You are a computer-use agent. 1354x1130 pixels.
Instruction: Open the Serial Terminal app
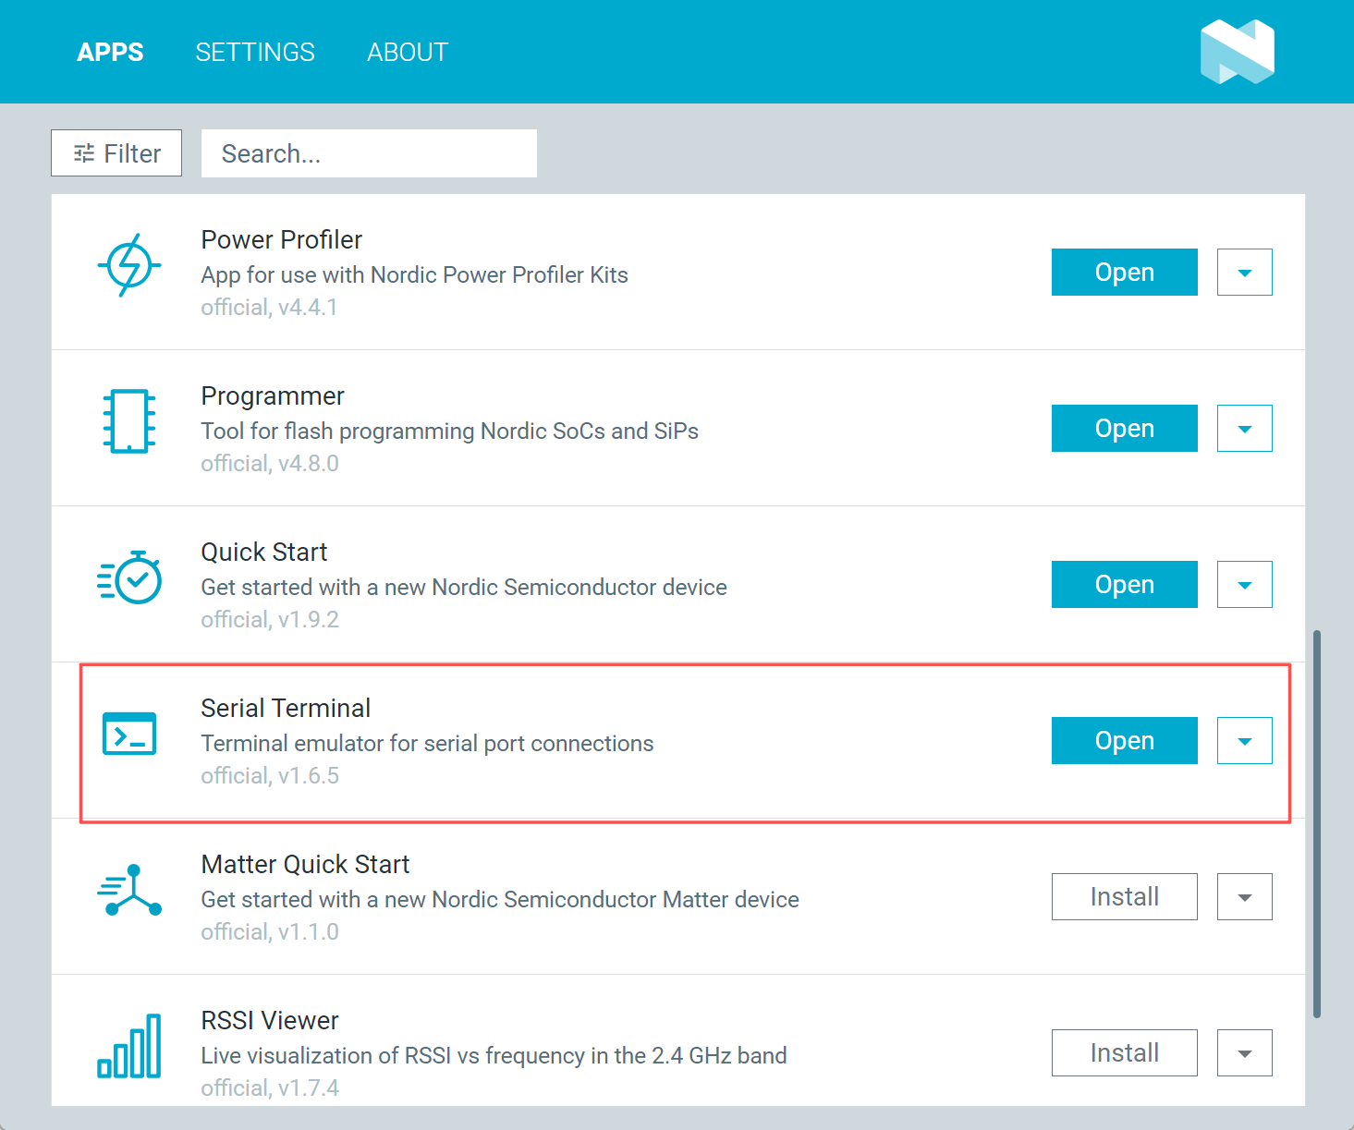coord(1125,741)
